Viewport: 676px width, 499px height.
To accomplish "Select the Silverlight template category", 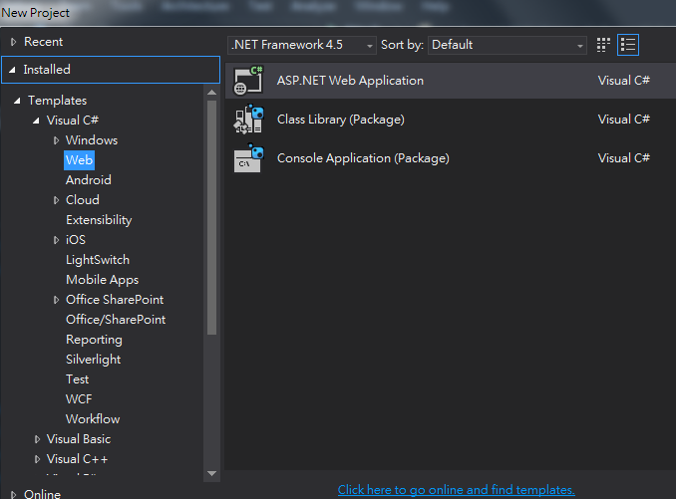I will [x=93, y=360].
